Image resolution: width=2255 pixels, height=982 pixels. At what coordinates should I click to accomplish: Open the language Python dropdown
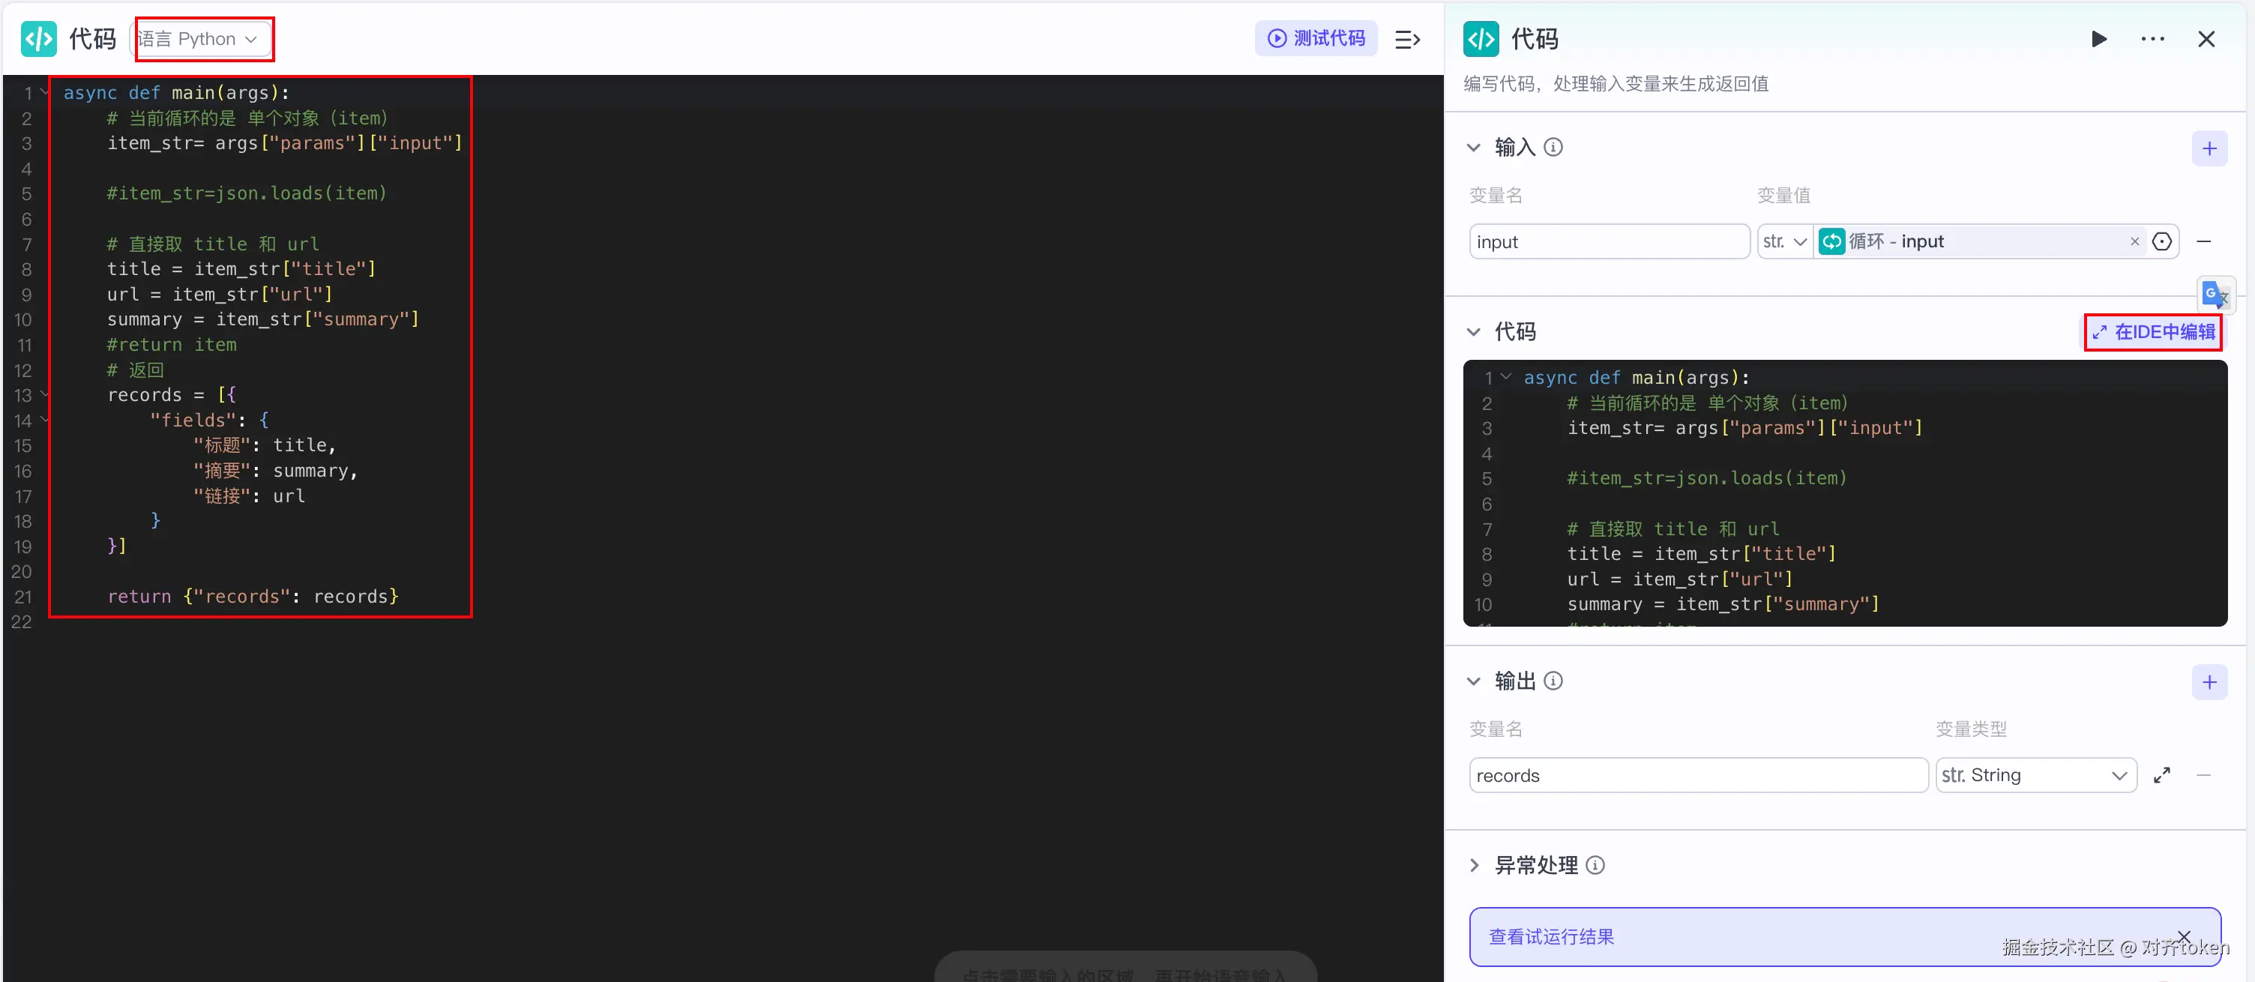(200, 38)
